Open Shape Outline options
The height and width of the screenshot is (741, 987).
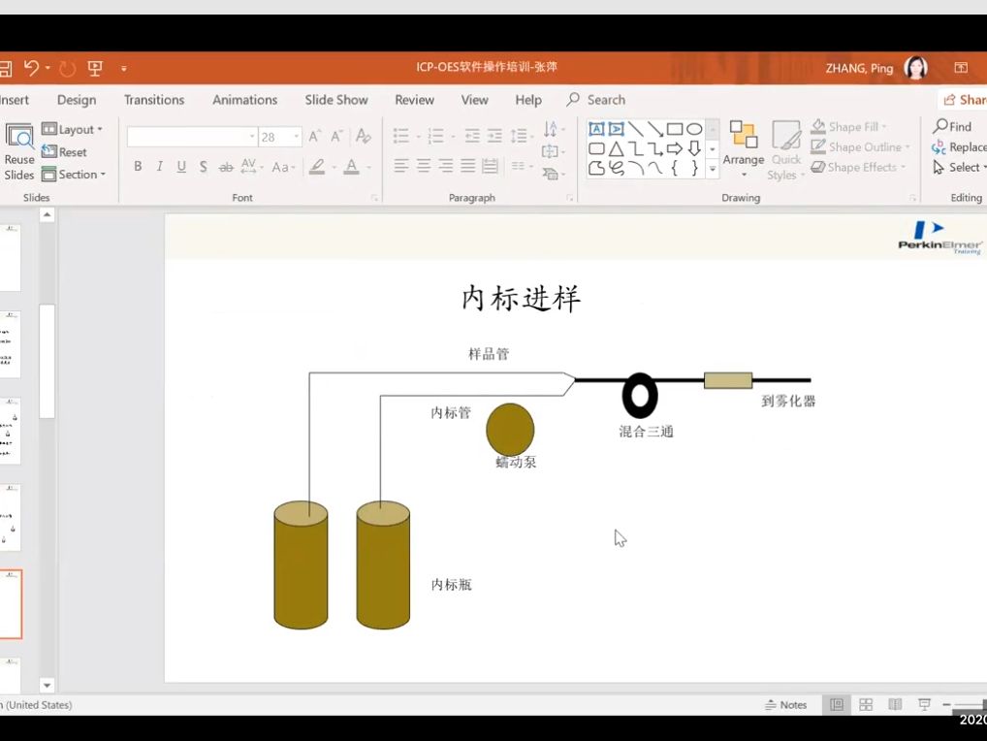(861, 146)
